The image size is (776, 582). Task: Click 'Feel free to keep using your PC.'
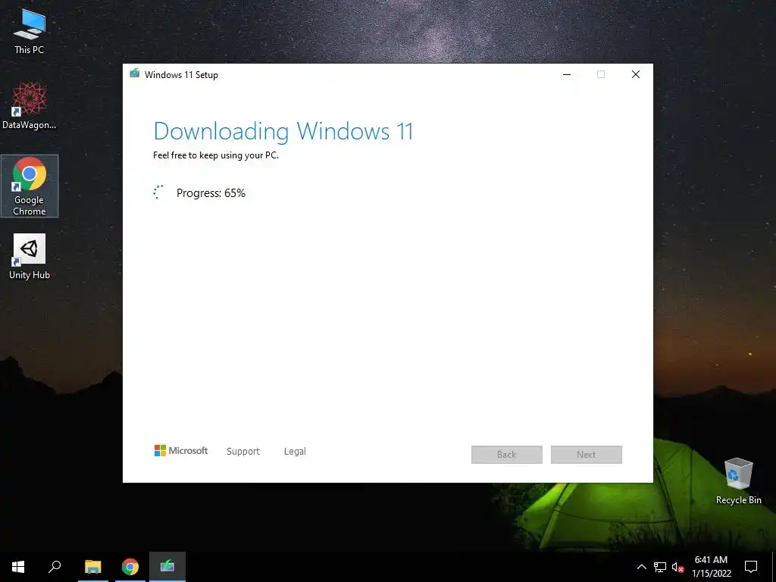(x=216, y=155)
